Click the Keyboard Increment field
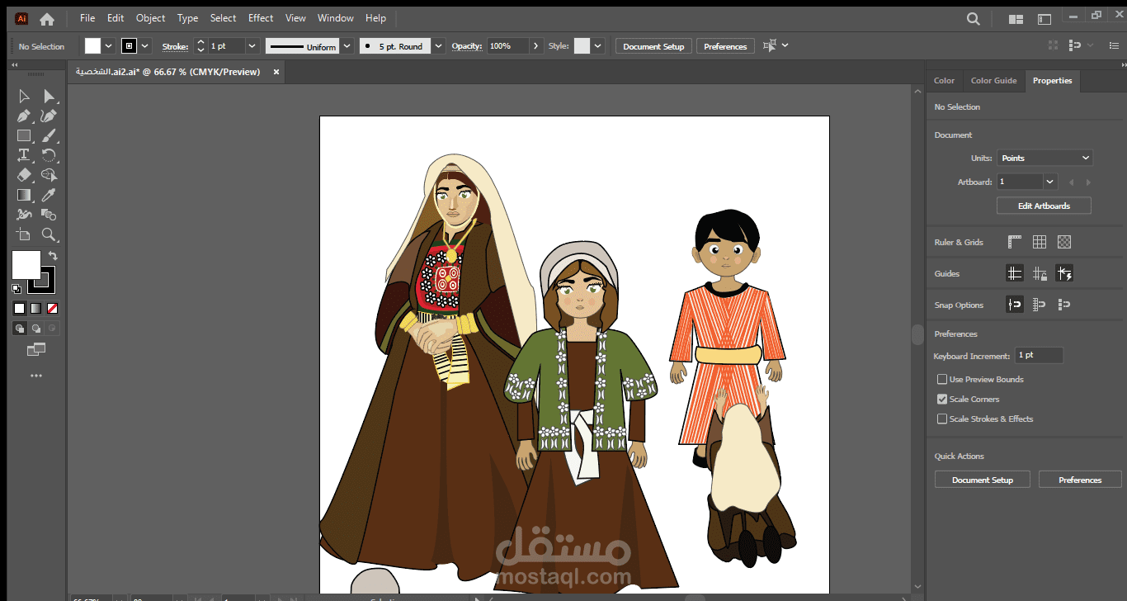Image resolution: width=1127 pixels, height=601 pixels. pos(1039,355)
